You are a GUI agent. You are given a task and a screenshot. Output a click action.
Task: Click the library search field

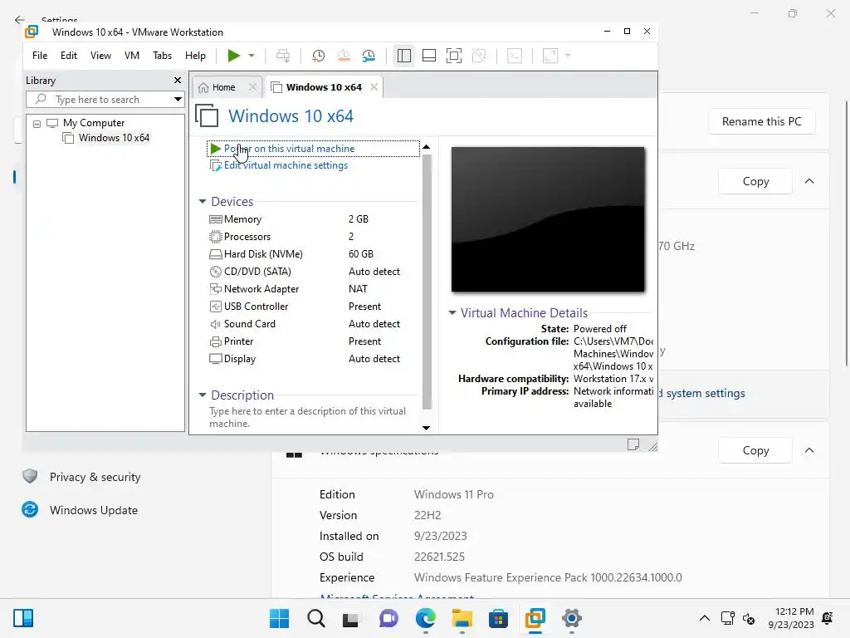pyautogui.click(x=99, y=100)
